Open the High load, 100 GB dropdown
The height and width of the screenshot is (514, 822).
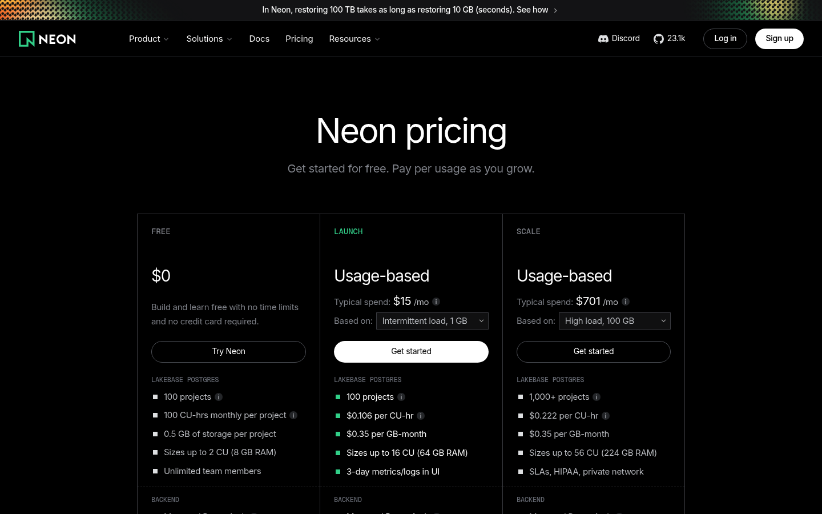tap(615, 321)
